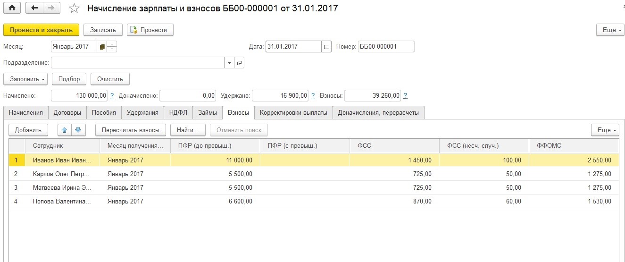Navigate forward with the right arrow
Screen dimensions: 625x262
click(x=51, y=8)
